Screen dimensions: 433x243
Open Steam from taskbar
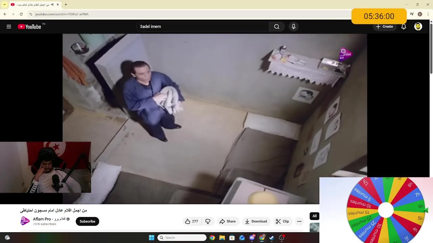tap(272, 238)
